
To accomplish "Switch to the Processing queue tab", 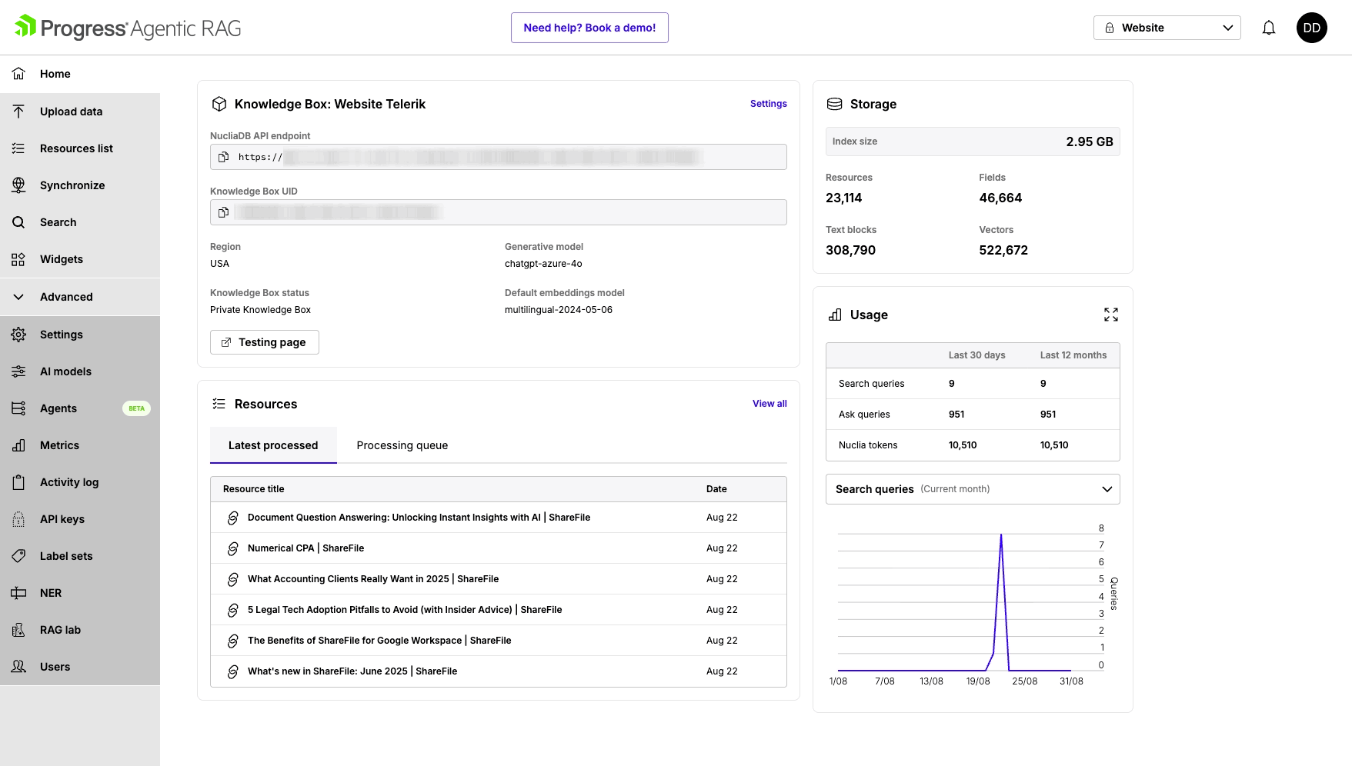I will (x=402, y=445).
